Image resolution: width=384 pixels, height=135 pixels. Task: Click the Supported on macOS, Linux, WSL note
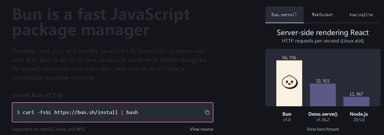pyautogui.click(x=48, y=129)
